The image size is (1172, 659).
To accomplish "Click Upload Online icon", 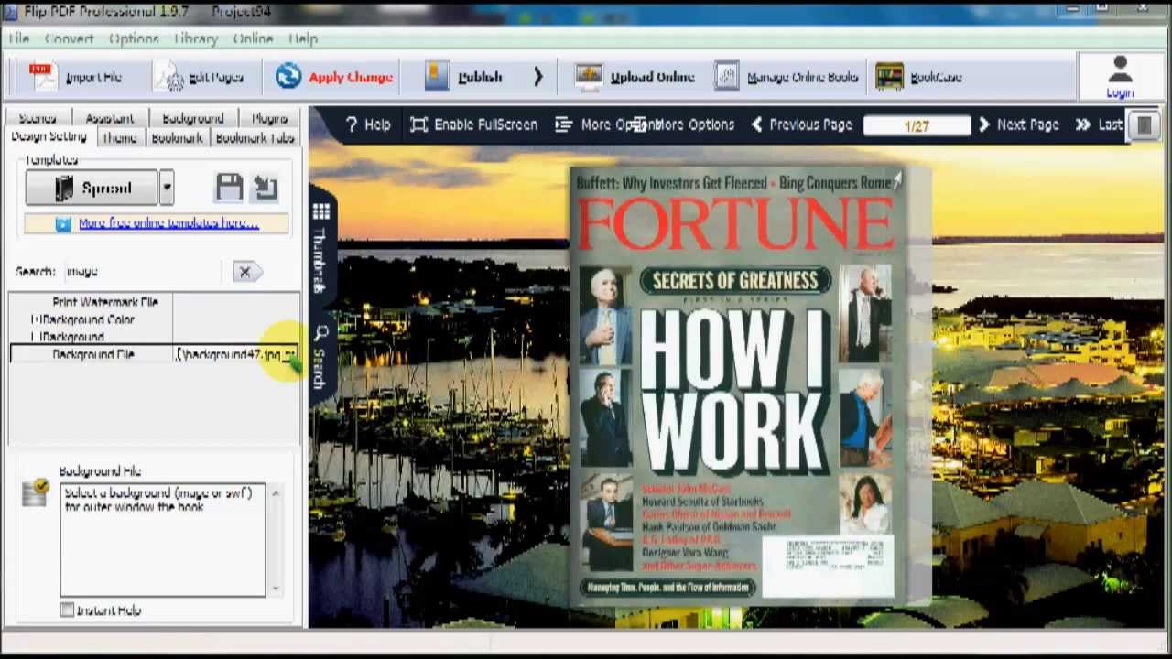I will [589, 76].
